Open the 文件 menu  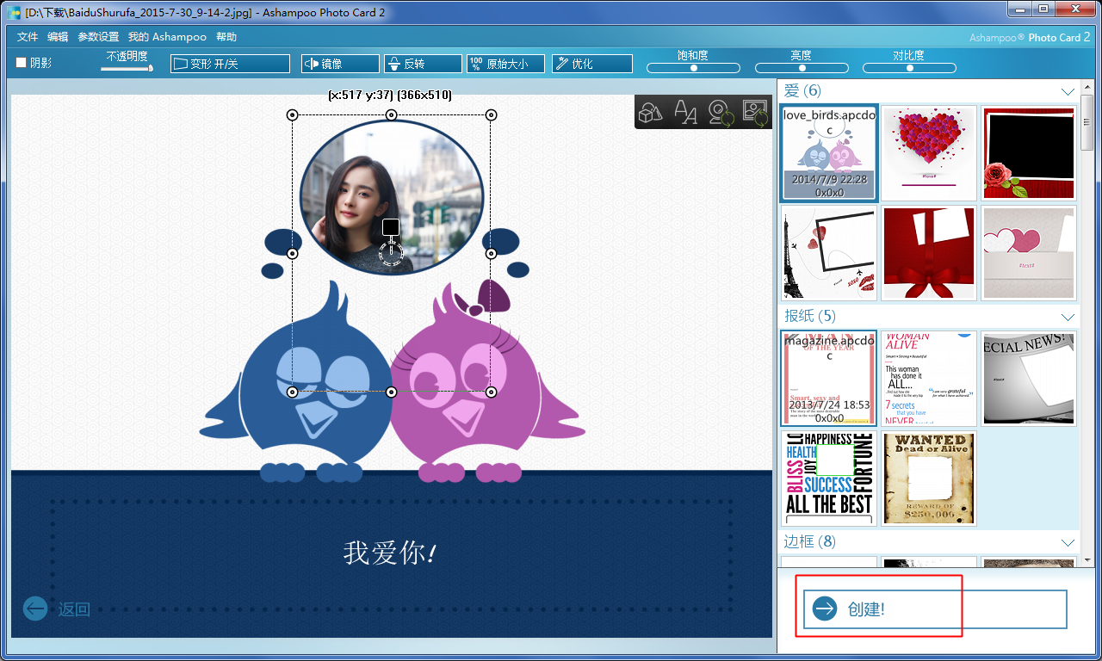pyautogui.click(x=28, y=37)
